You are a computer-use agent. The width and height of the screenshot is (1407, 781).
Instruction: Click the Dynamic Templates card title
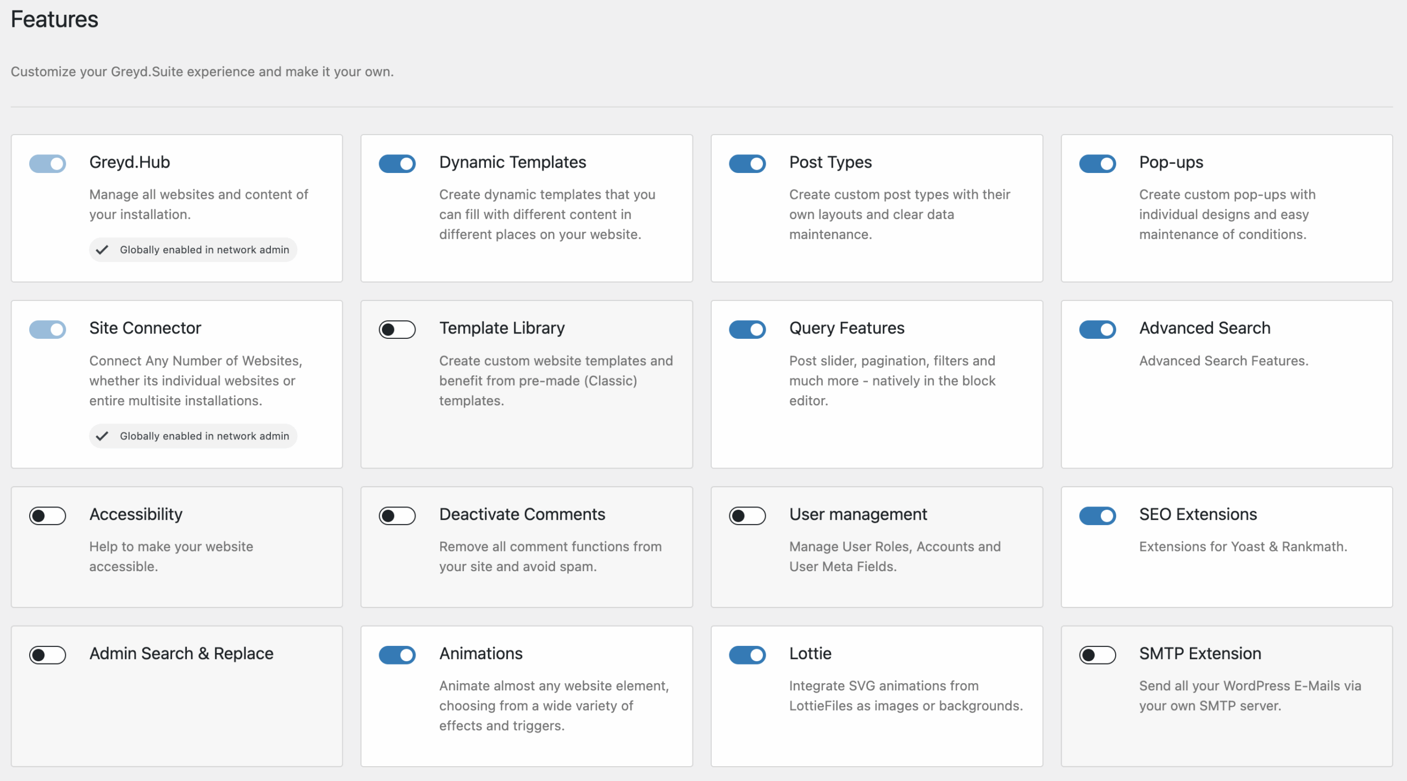[512, 163]
